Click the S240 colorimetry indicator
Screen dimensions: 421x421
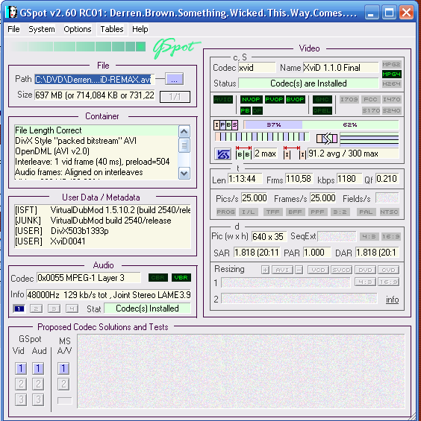click(x=391, y=110)
